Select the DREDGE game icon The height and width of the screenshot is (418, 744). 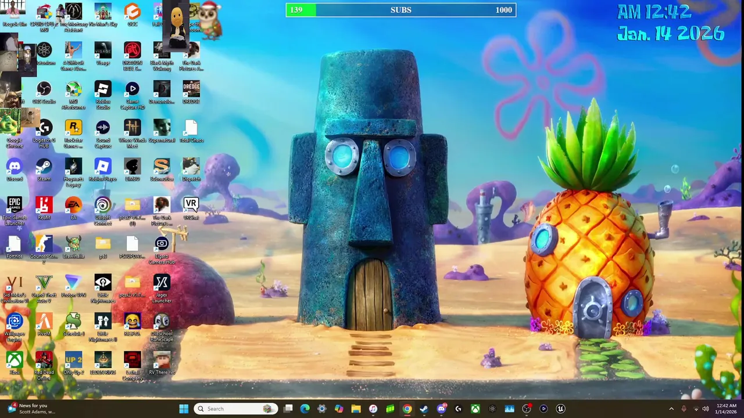point(191,92)
